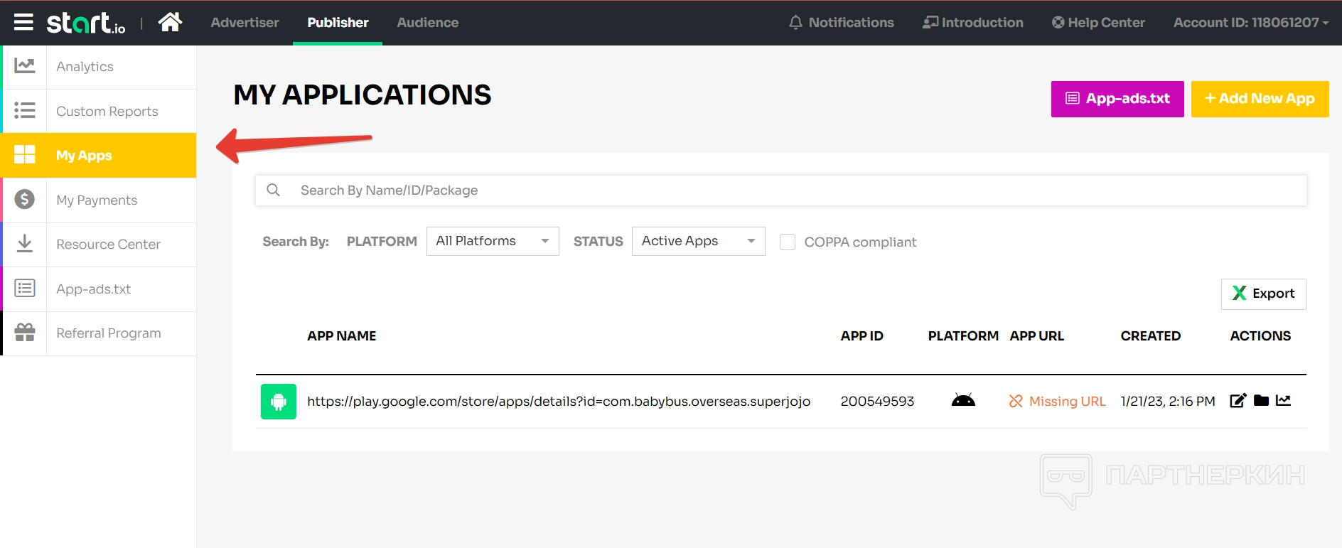The height and width of the screenshot is (548, 1342).
Task: Expand the Account ID dropdown menu
Action: [1250, 23]
